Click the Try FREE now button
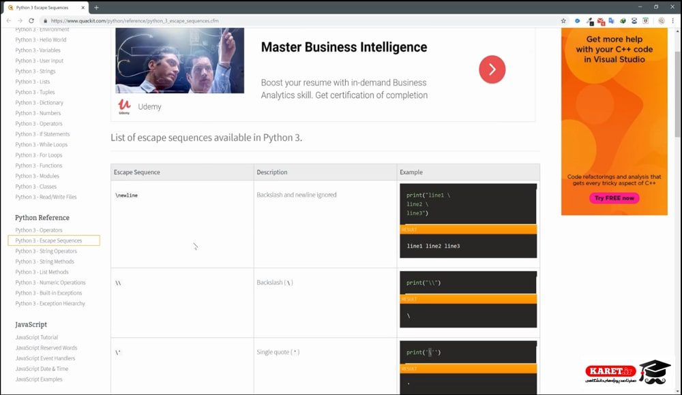This screenshot has width=682, height=395. click(x=614, y=198)
